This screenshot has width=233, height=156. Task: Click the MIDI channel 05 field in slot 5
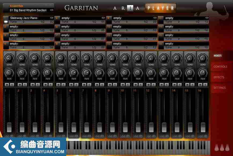coord(103,22)
